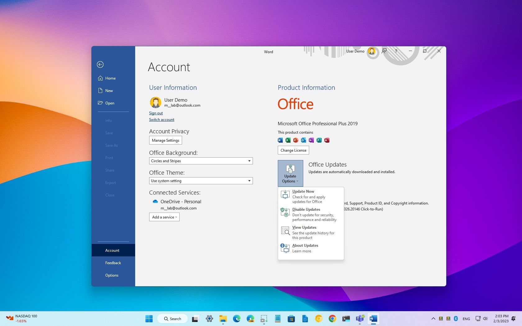Click the Change License button
The image size is (522, 326).
293,150
